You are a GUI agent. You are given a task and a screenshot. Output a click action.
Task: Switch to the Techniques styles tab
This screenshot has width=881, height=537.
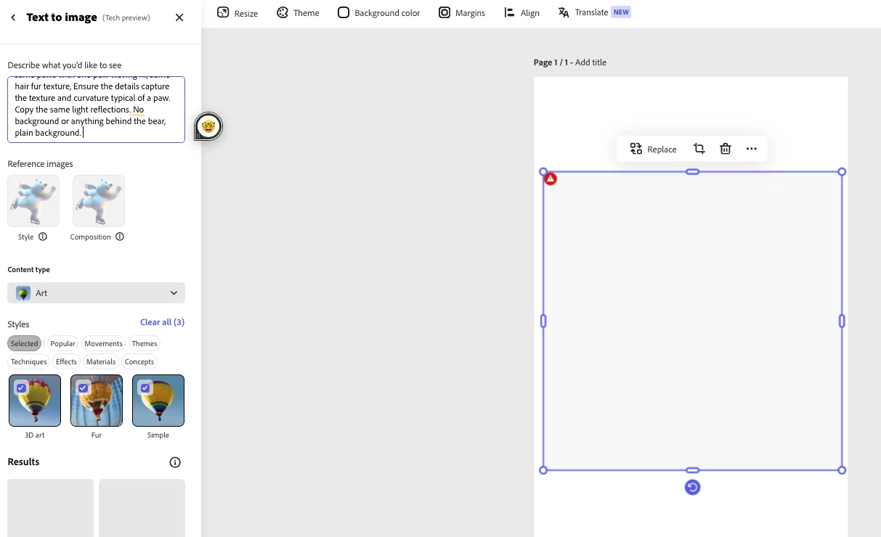click(x=29, y=361)
